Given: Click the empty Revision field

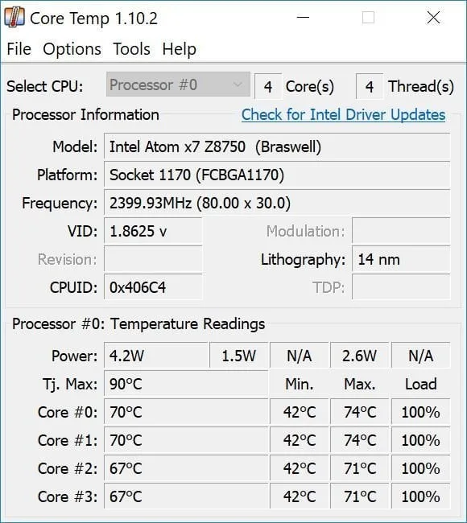Looking at the screenshot, I should coord(153,259).
